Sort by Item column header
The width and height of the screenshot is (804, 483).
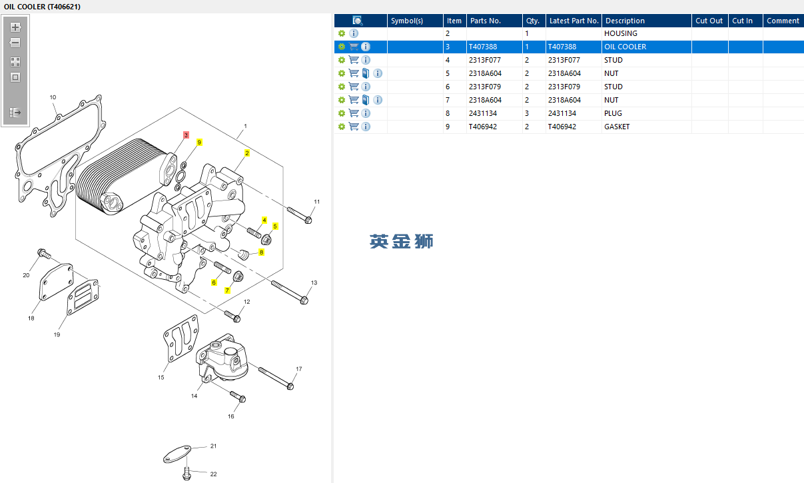pyautogui.click(x=455, y=21)
